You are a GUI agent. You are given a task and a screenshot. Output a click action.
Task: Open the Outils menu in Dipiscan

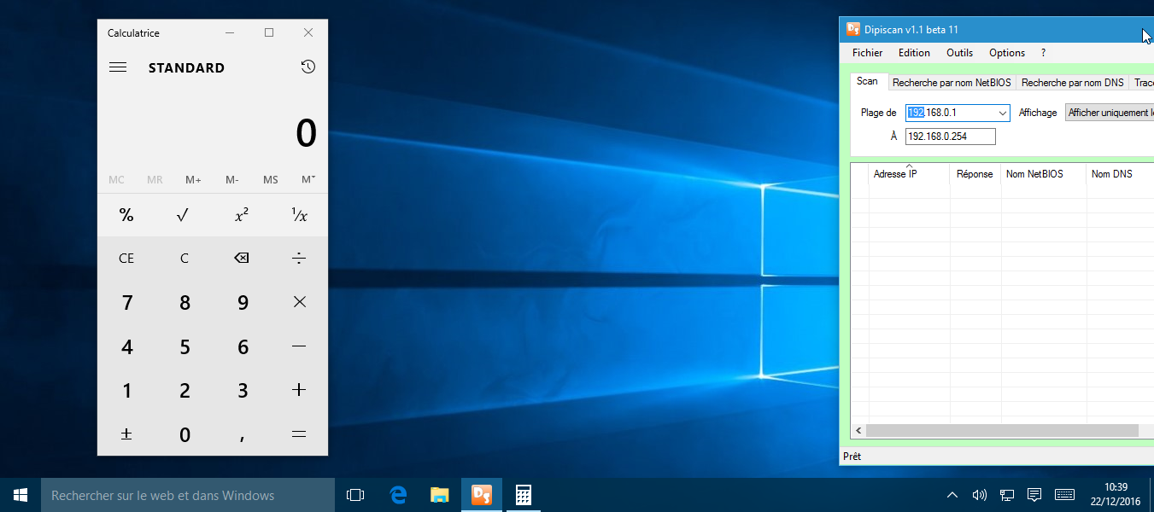pyautogui.click(x=959, y=53)
